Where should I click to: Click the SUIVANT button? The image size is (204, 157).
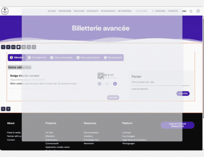point(113,98)
